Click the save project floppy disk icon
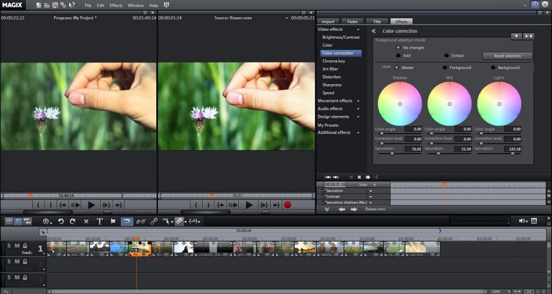The width and height of the screenshot is (552, 294). tap(55, 5)
